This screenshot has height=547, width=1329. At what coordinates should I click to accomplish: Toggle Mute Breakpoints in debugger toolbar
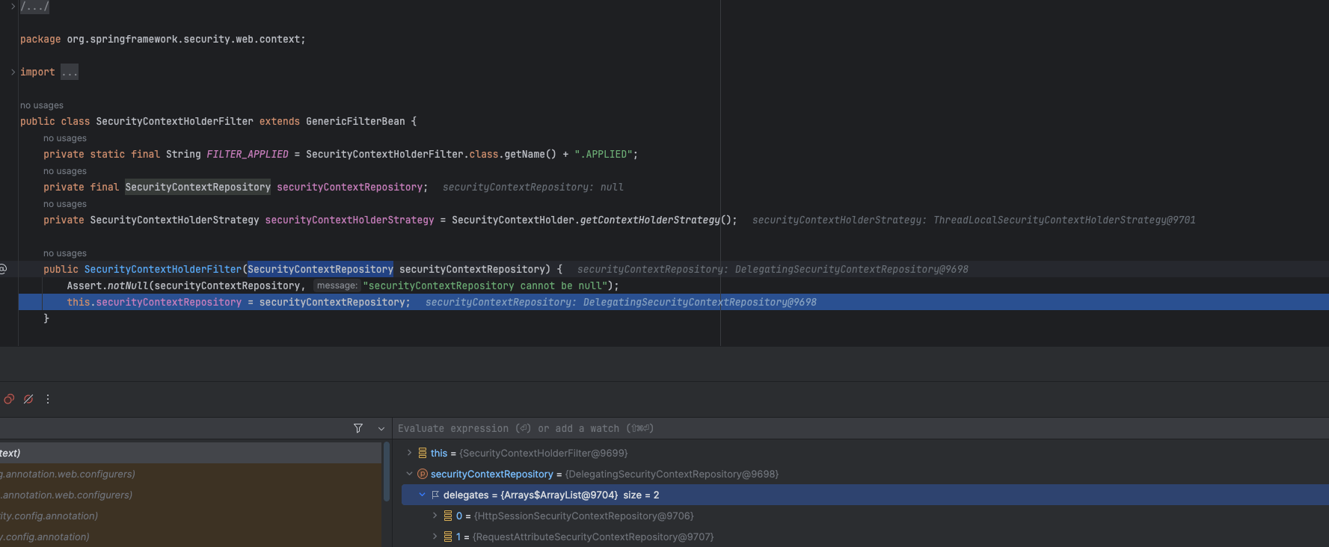28,399
